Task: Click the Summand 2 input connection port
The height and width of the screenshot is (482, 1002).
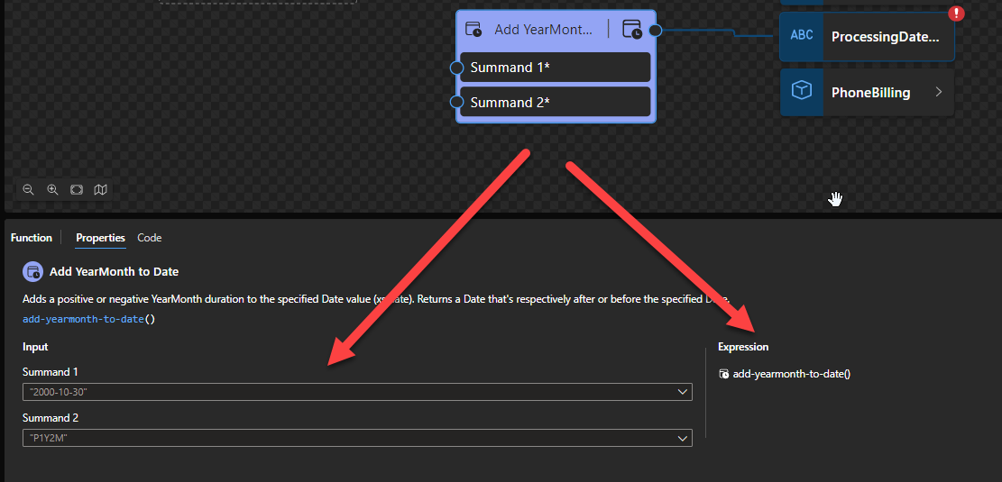Action: click(x=457, y=102)
